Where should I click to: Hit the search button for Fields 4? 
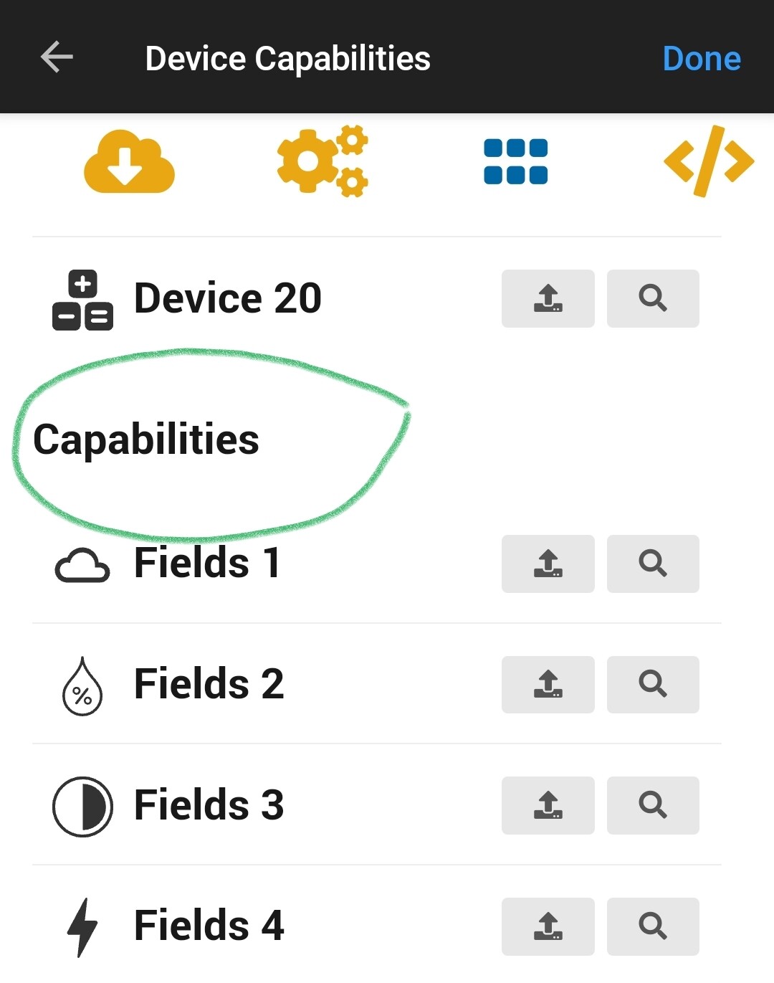coord(652,926)
